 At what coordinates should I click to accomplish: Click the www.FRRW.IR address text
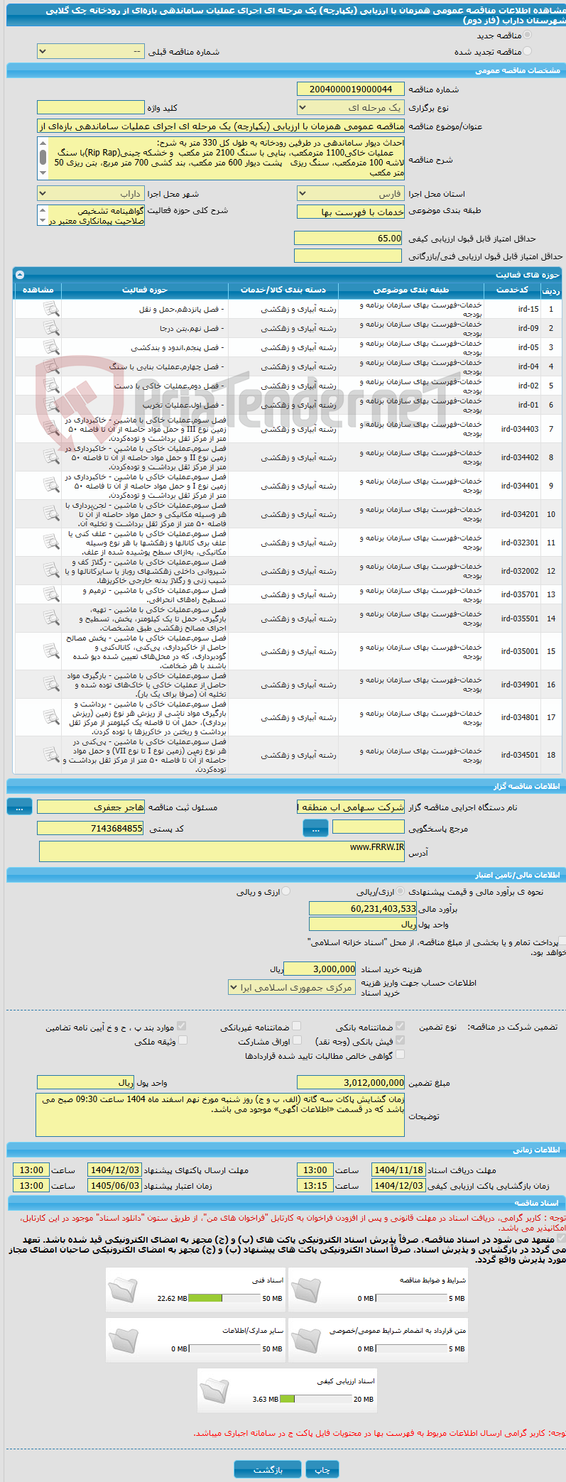coord(377,846)
